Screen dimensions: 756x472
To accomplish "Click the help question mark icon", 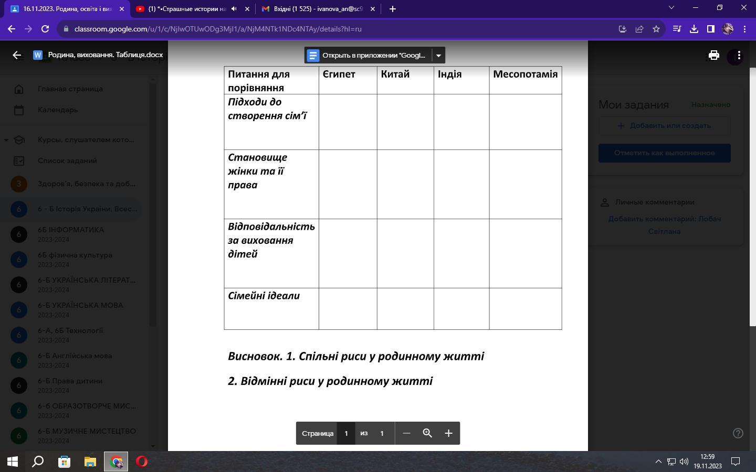I will (738, 433).
